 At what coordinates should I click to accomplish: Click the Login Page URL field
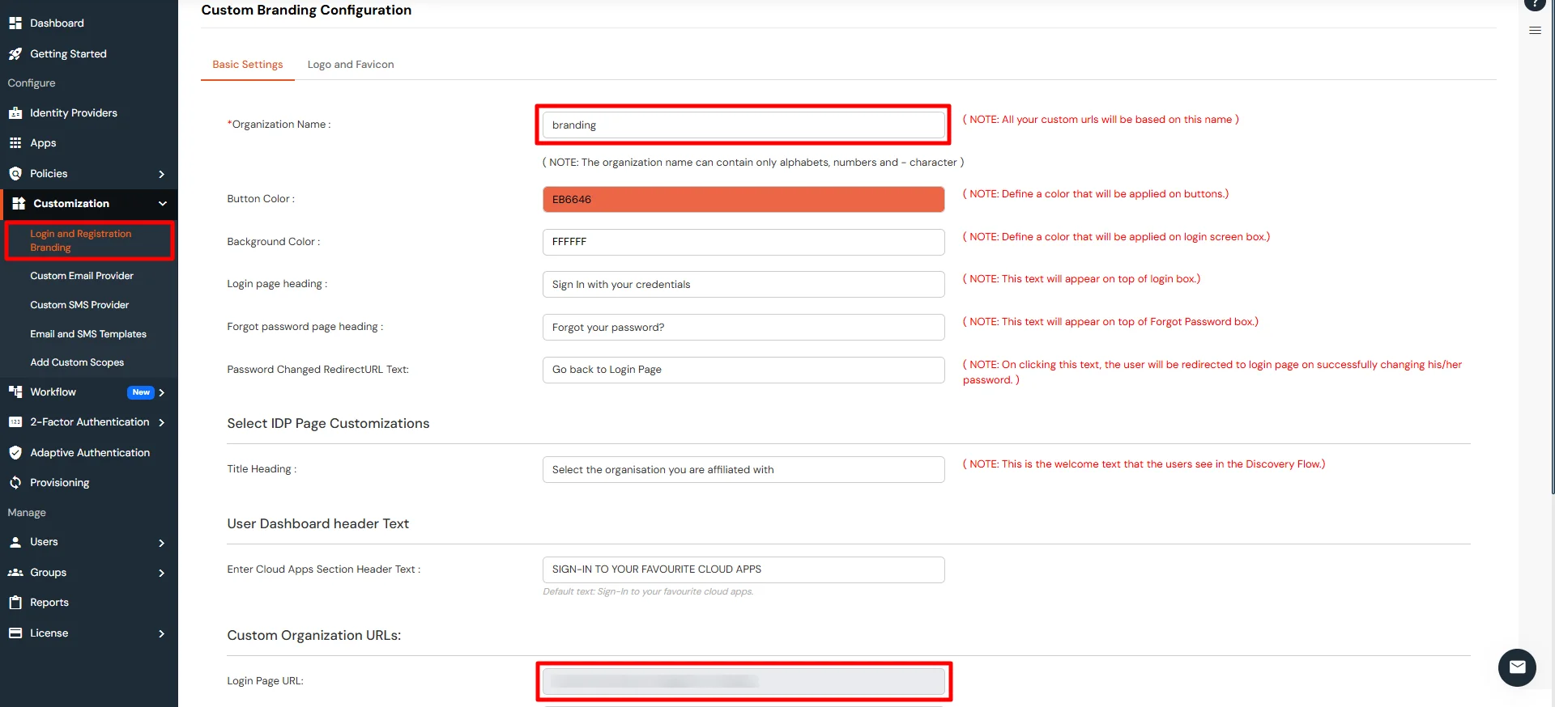(743, 681)
